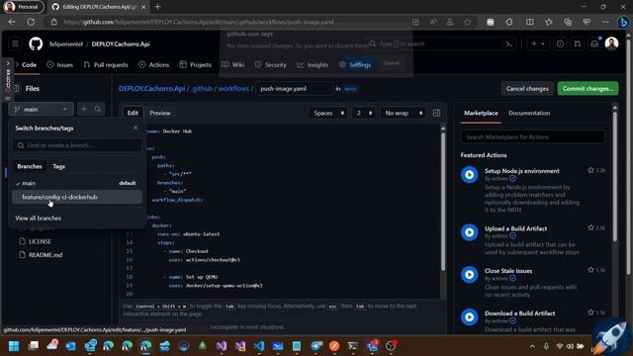
Task: Click the browser refresh icon
Action: [31, 22]
